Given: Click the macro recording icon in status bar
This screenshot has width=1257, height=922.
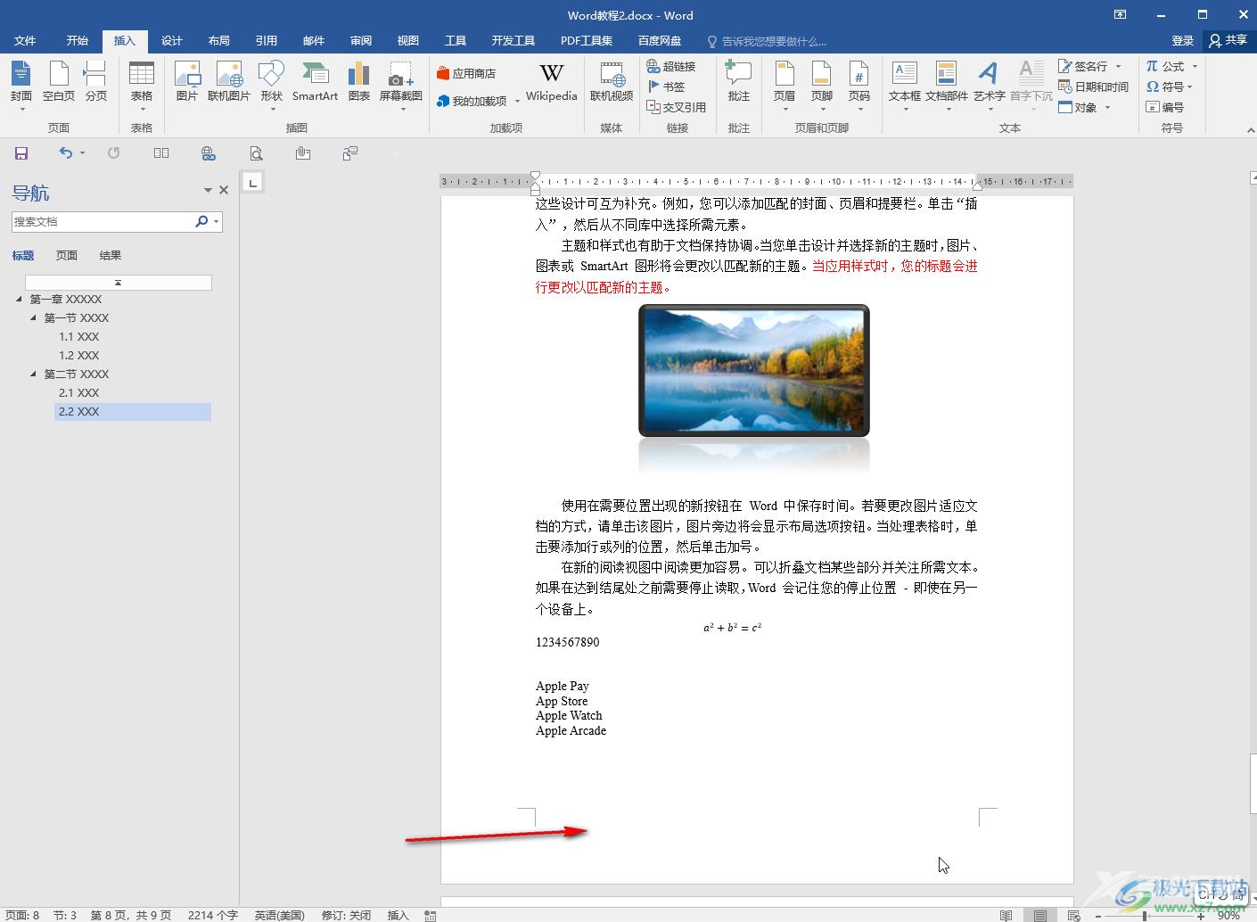Looking at the screenshot, I should click(x=430, y=915).
